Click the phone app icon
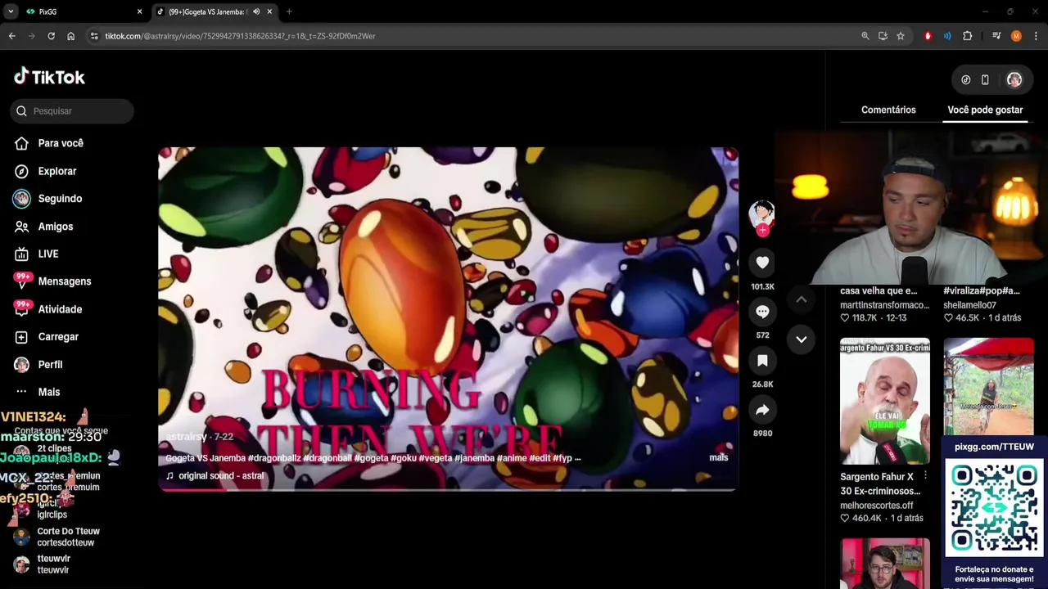This screenshot has width=1048, height=589. tap(985, 80)
